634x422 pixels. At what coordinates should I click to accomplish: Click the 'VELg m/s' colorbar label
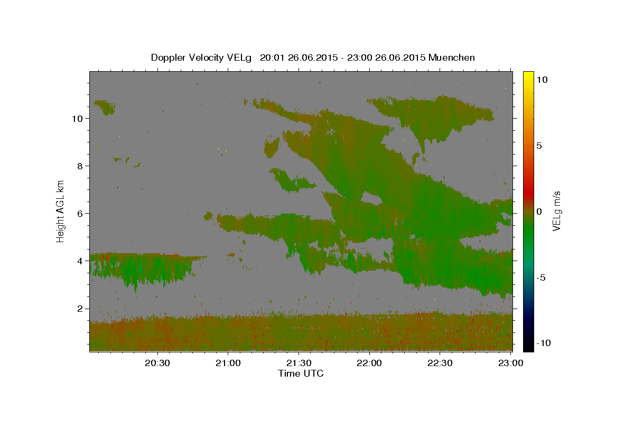pyautogui.click(x=556, y=211)
